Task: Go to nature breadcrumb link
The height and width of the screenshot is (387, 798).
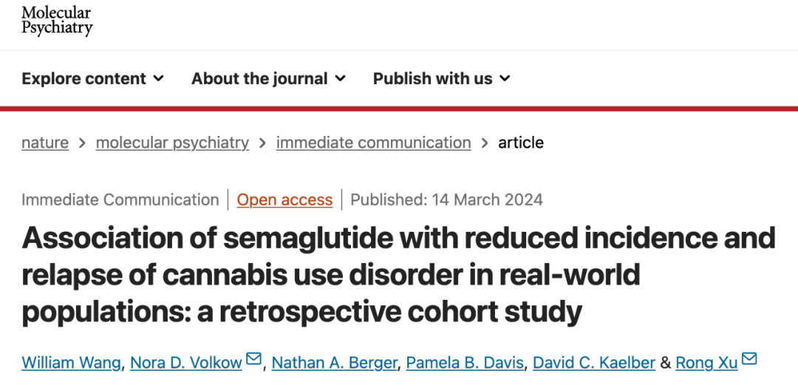Action: (45, 143)
